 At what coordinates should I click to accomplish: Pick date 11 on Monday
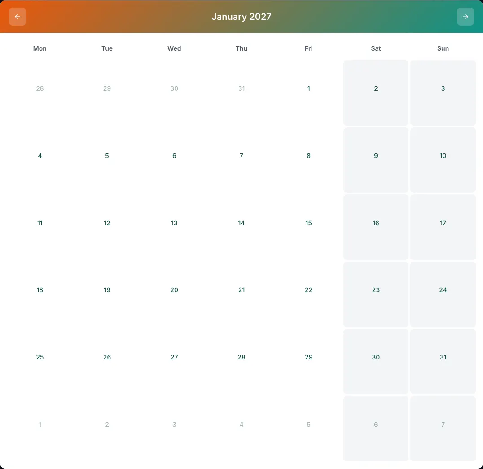tap(40, 227)
